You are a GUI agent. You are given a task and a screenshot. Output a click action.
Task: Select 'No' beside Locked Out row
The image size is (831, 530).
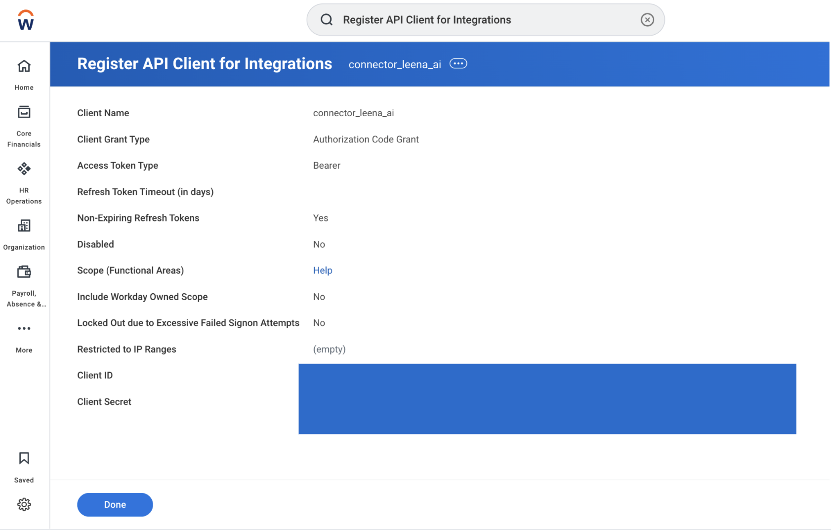coord(319,323)
